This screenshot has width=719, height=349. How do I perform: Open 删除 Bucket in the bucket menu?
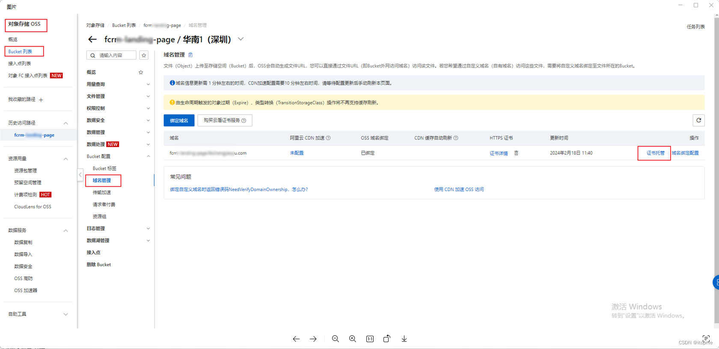pyautogui.click(x=99, y=264)
